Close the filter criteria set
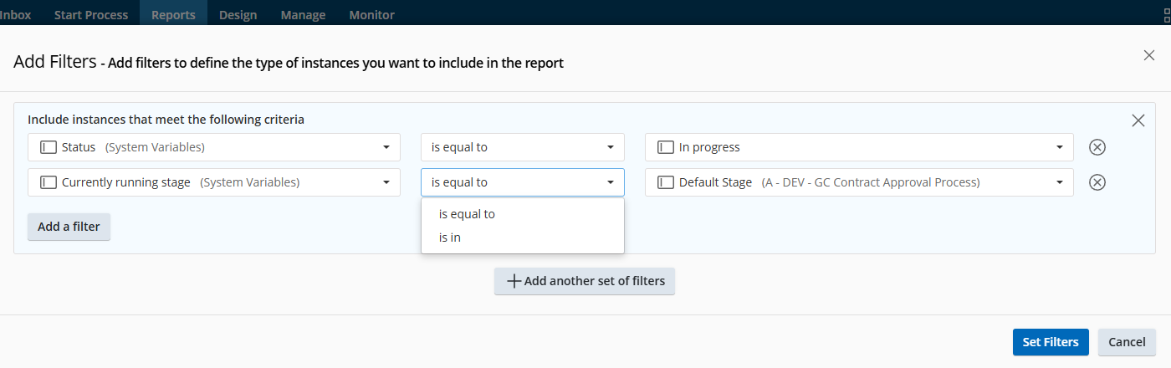1171x368 pixels. pos(1138,120)
